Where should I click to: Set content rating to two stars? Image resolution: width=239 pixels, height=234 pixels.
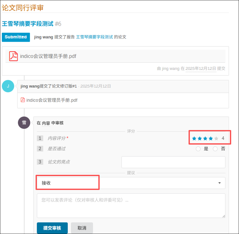pyautogui.click(x=200, y=138)
